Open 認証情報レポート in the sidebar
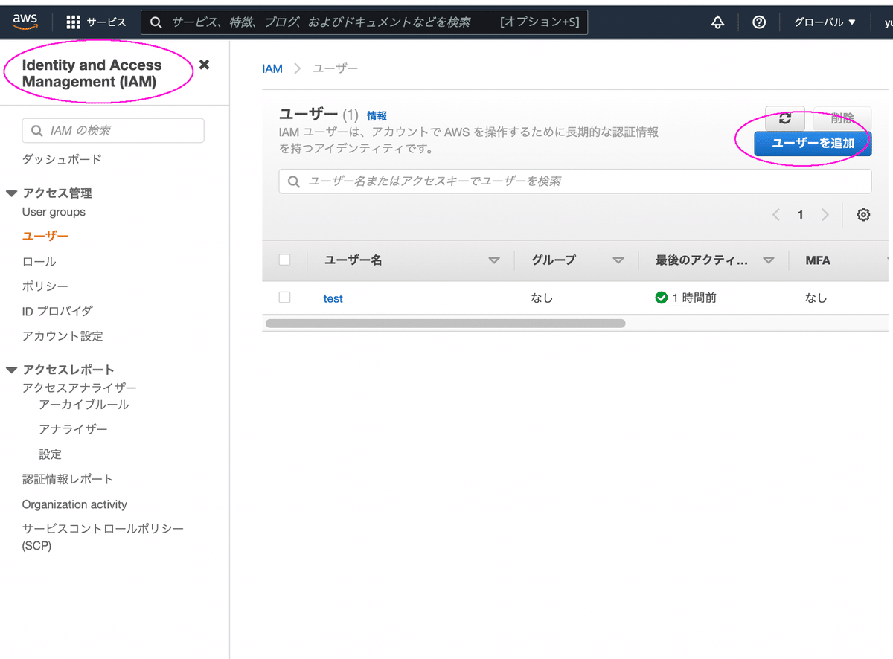Viewport: 893px width, 659px height. (x=68, y=479)
